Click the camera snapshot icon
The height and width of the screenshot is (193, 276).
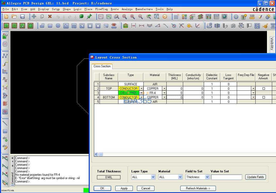click(x=233, y=26)
